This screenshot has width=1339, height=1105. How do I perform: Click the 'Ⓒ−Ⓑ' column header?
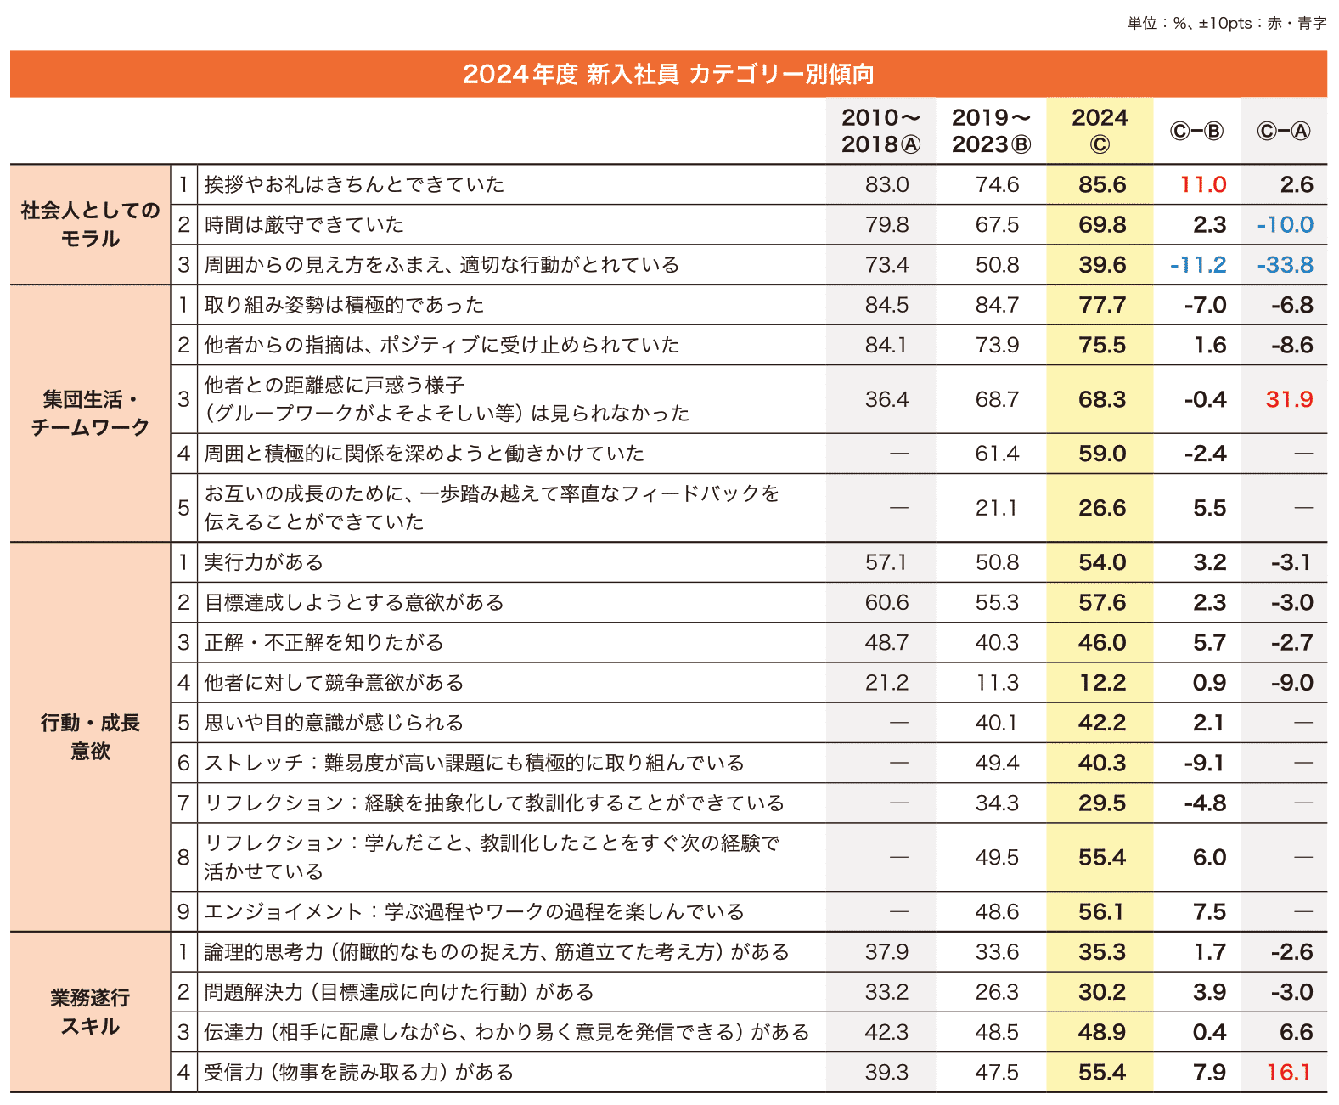[1196, 131]
